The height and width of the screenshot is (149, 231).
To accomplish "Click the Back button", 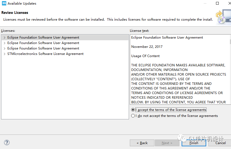I will [142, 143].
